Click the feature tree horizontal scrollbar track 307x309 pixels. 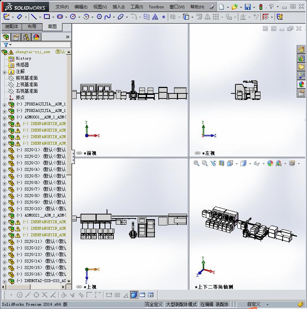(x=33, y=287)
